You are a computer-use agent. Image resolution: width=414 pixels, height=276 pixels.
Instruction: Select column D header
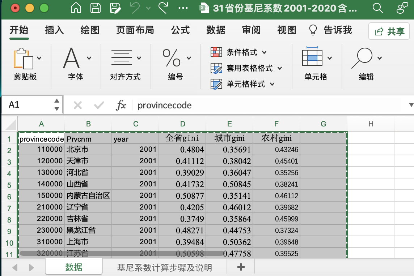[x=183, y=124]
